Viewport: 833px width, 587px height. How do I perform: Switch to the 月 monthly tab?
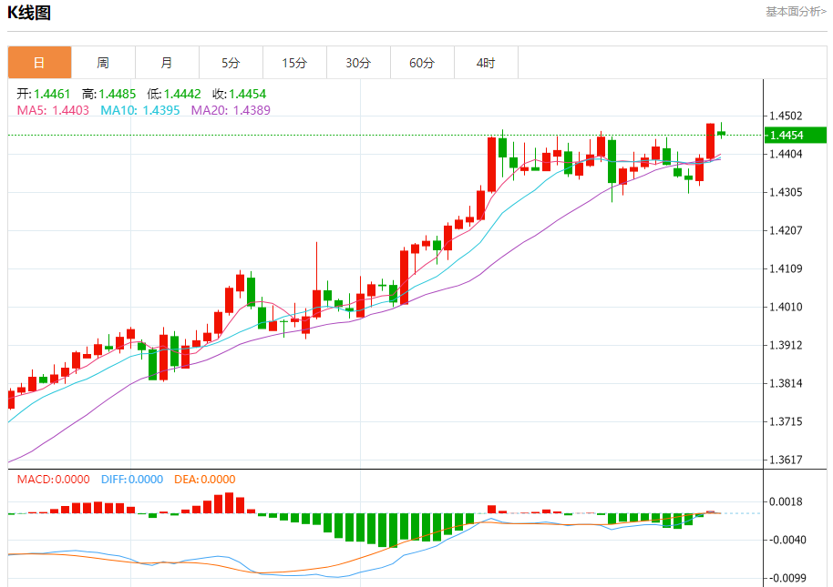tap(167, 63)
